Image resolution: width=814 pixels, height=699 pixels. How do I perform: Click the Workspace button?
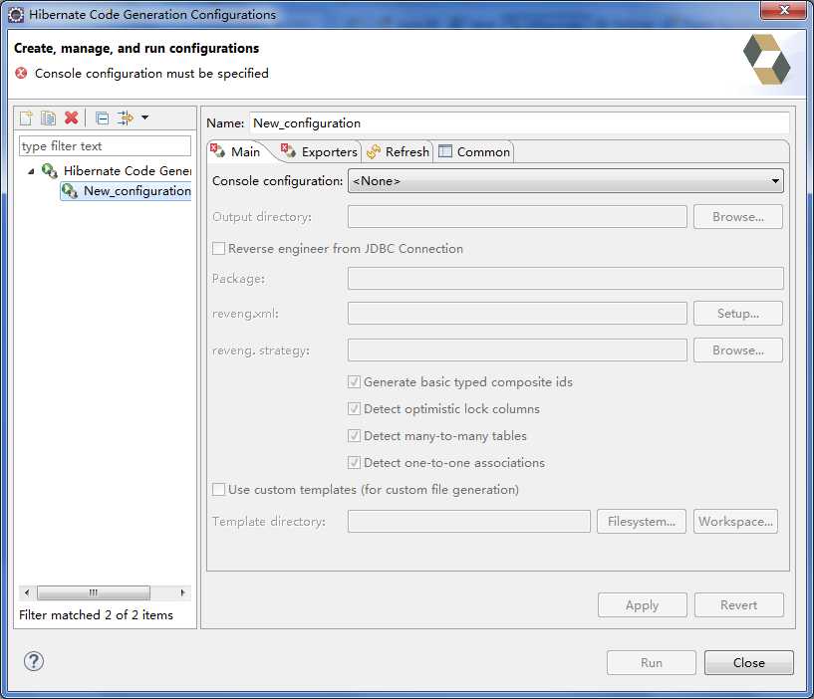pos(735,522)
